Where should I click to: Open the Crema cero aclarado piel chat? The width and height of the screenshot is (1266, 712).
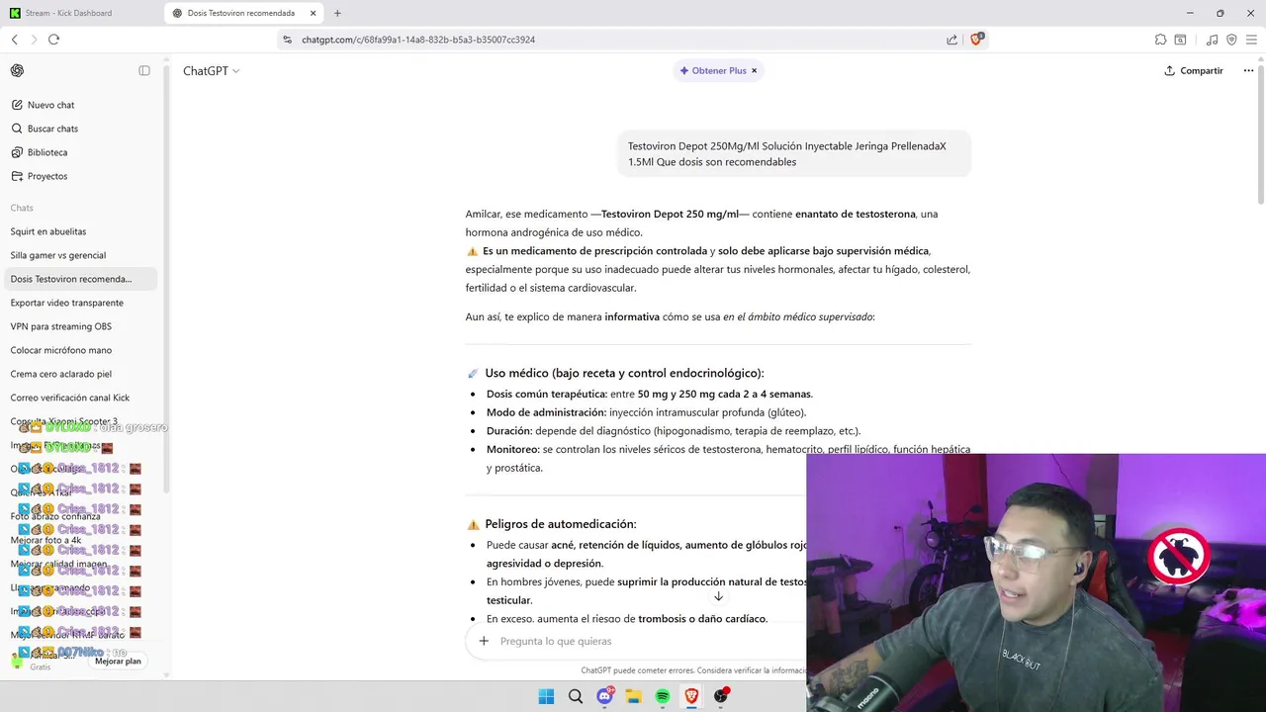(x=79, y=374)
